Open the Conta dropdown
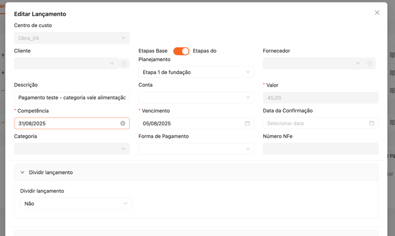This screenshot has height=236, width=395. click(196, 98)
